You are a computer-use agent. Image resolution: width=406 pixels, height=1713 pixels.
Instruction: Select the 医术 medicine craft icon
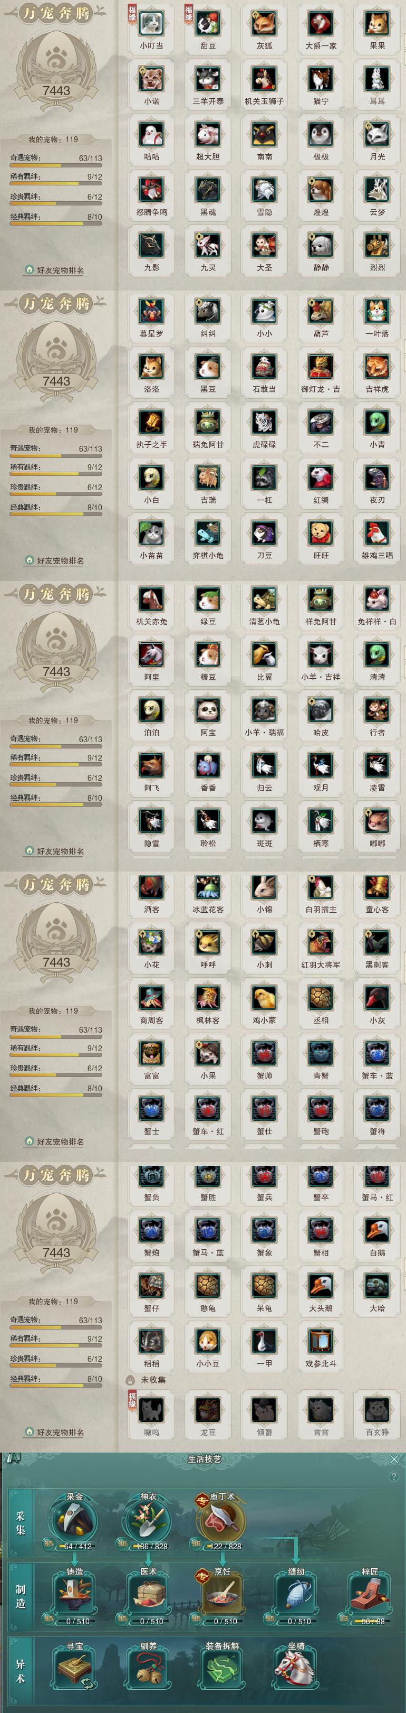point(149,1596)
